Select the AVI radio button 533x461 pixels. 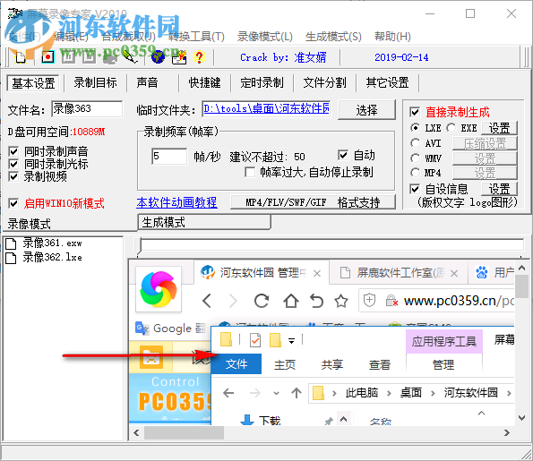(x=415, y=143)
